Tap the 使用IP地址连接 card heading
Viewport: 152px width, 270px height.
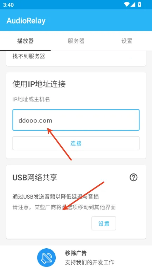pos(39,84)
